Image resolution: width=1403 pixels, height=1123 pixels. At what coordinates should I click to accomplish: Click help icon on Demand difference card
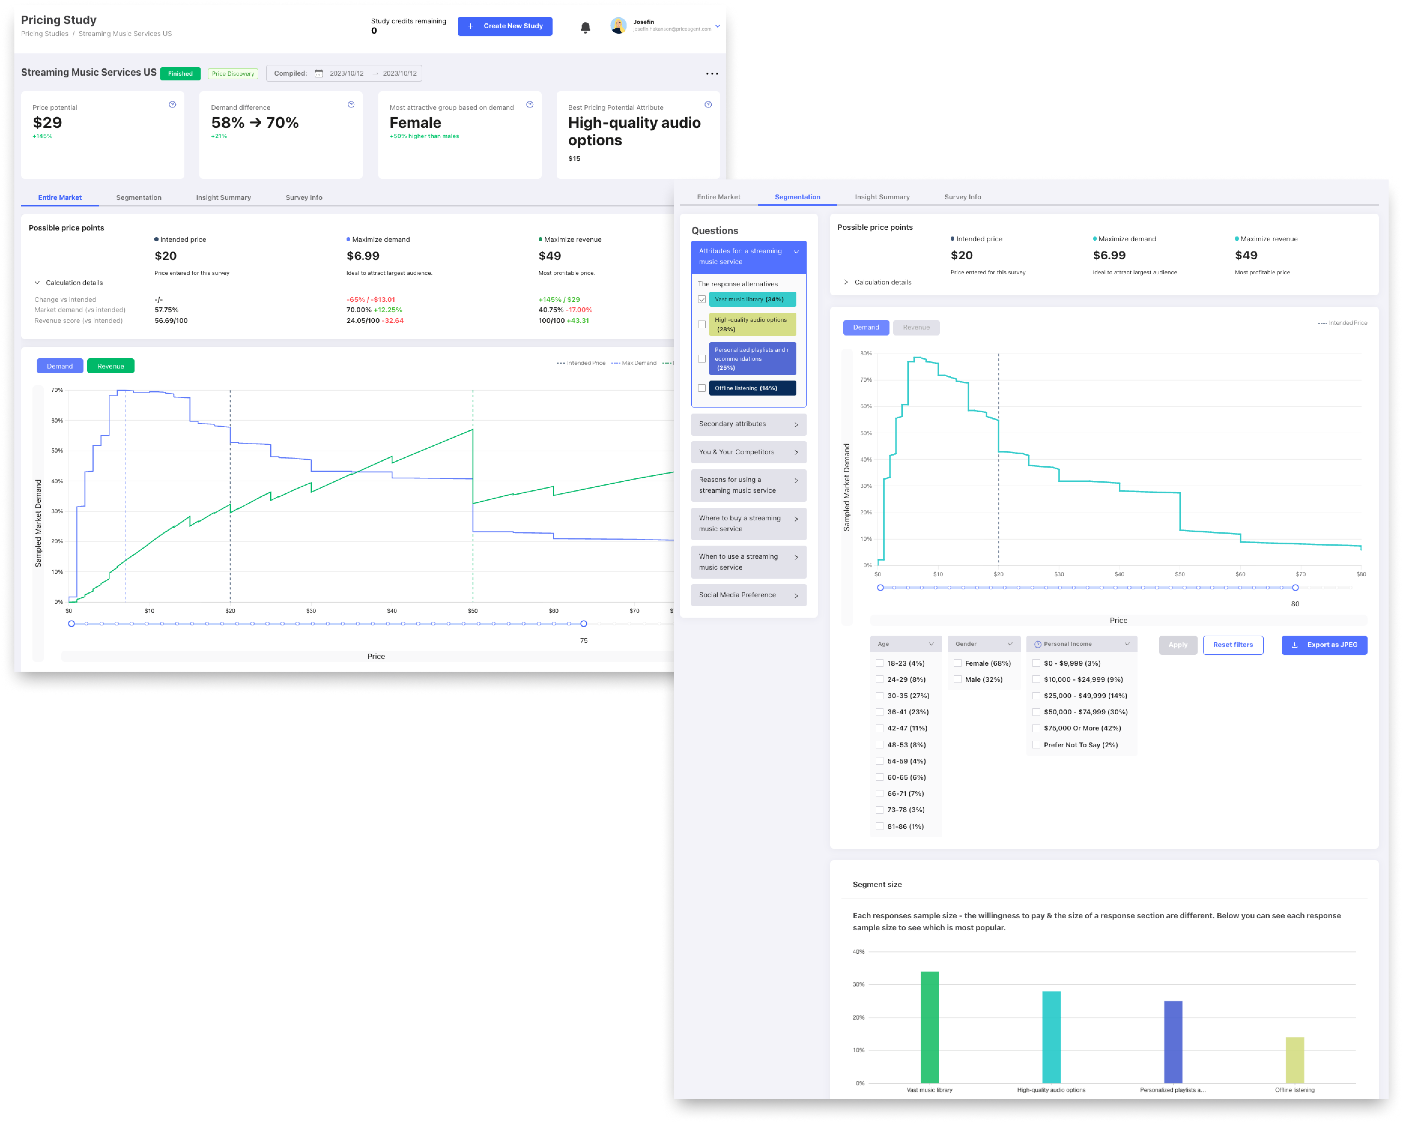351,105
